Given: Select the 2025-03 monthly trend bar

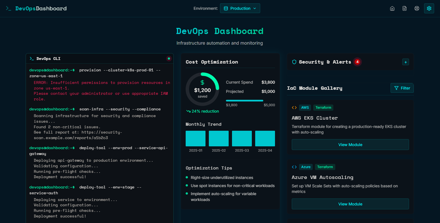Looking at the screenshot, I should [x=242, y=139].
